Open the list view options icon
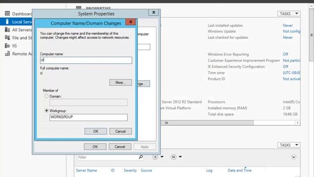Image resolution: width=314 pixels, height=177 pixels. click(x=155, y=157)
